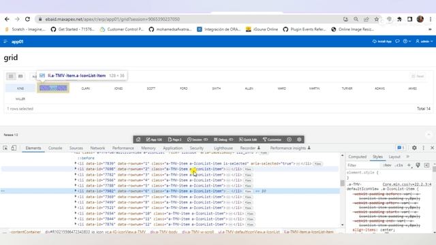The width and height of the screenshot is (436, 245).
Task: Click Quick Edit in the developer toolbar
Action: [x=248, y=140]
